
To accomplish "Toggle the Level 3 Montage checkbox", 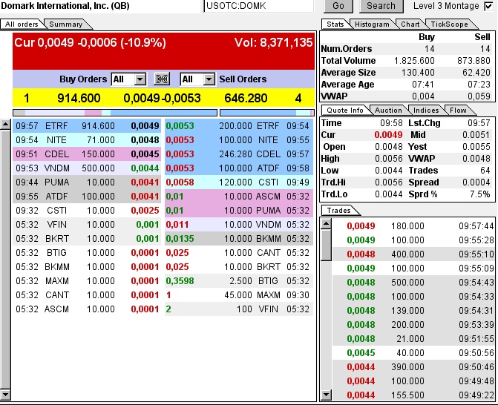I will (x=489, y=7).
